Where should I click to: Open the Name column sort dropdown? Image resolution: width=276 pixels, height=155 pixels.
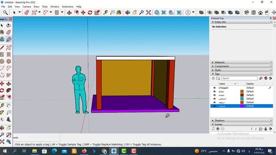pyautogui.click(x=235, y=84)
